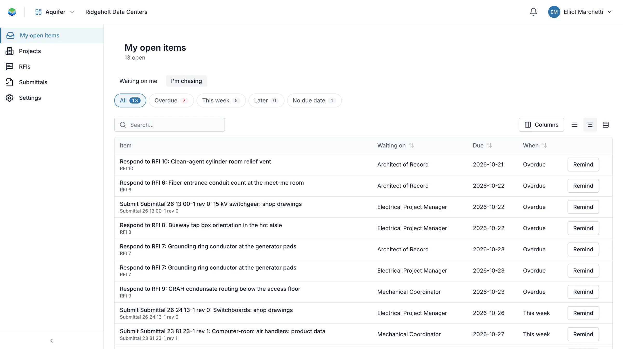Remind for 15 kV switchgear submittal

click(583, 207)
